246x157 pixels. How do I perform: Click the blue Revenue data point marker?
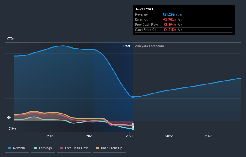coord(133,97)
